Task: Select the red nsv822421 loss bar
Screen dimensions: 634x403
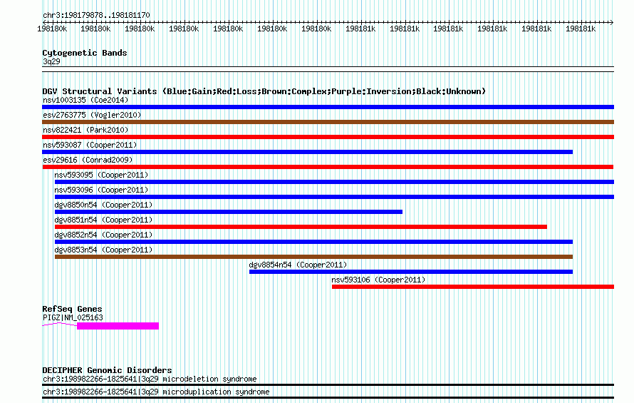Action: click(328, 137)
